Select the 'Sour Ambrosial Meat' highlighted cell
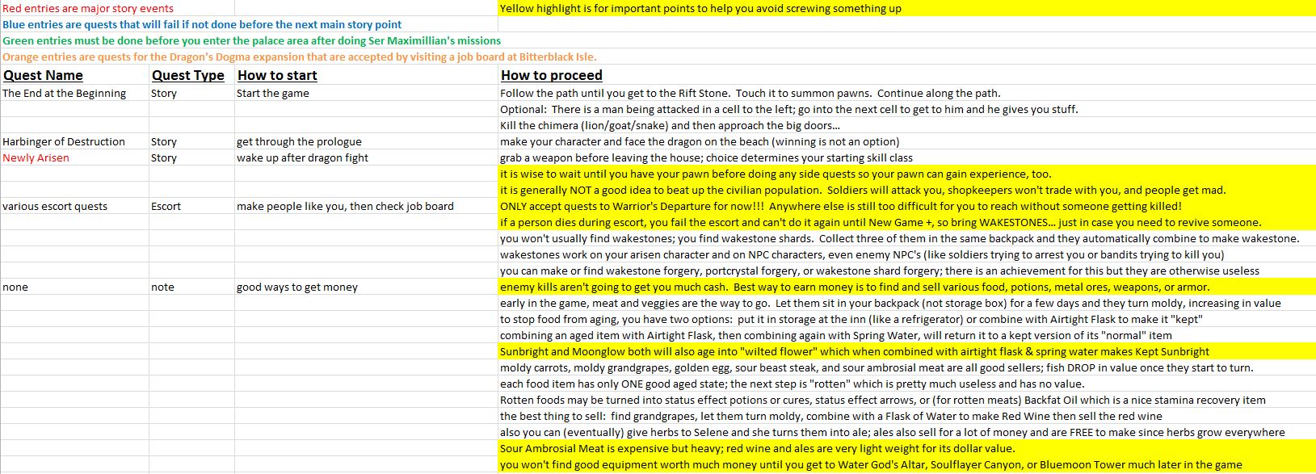This screenshot has height=474, width=1316. [x=907, y=448]
